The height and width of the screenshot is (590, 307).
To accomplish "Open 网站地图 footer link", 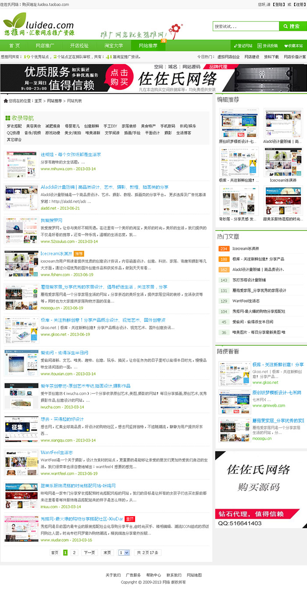I will tap(194, 575).
